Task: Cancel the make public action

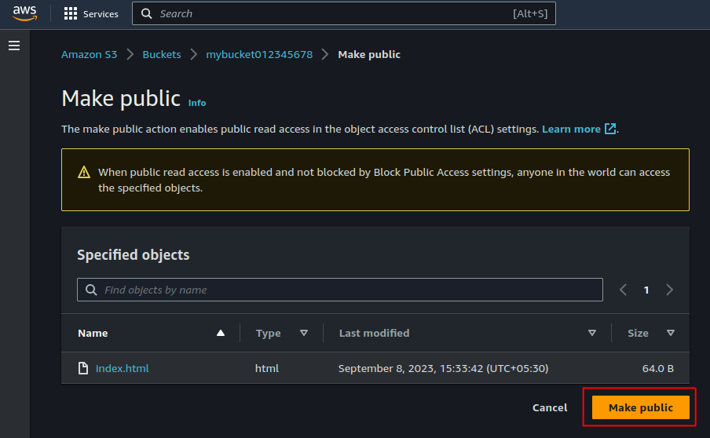Action: click(x=550, y=407)
